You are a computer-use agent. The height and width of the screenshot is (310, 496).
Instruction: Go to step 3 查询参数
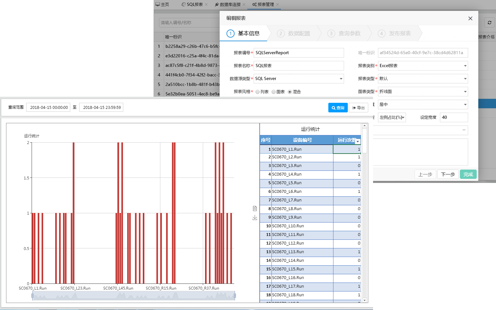tap(344, 33)
